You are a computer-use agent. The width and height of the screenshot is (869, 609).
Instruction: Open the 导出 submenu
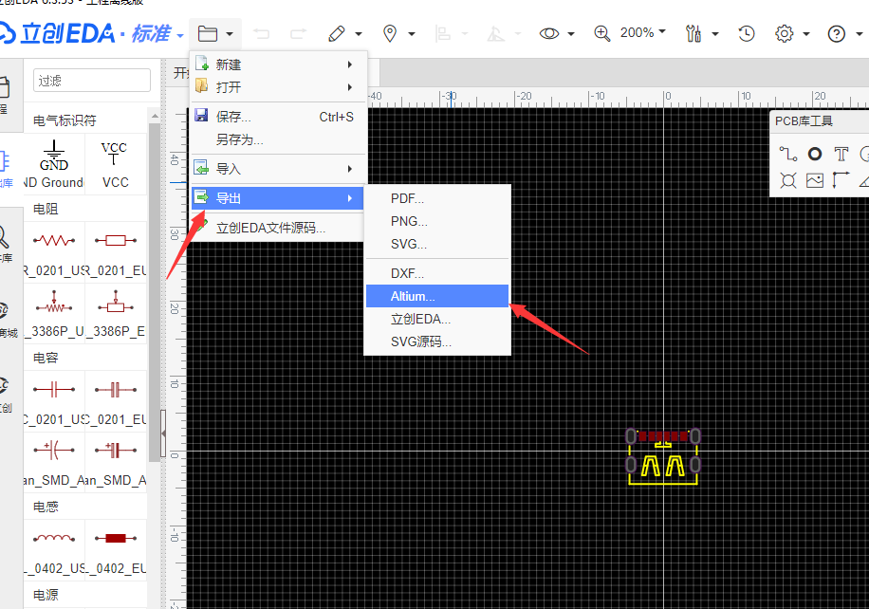click(277, 198)
